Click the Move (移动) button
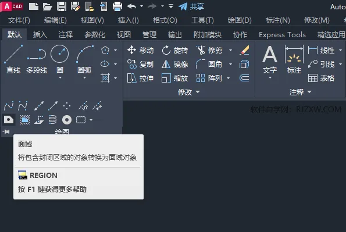 pyautogui.click(x=140, y=51)
